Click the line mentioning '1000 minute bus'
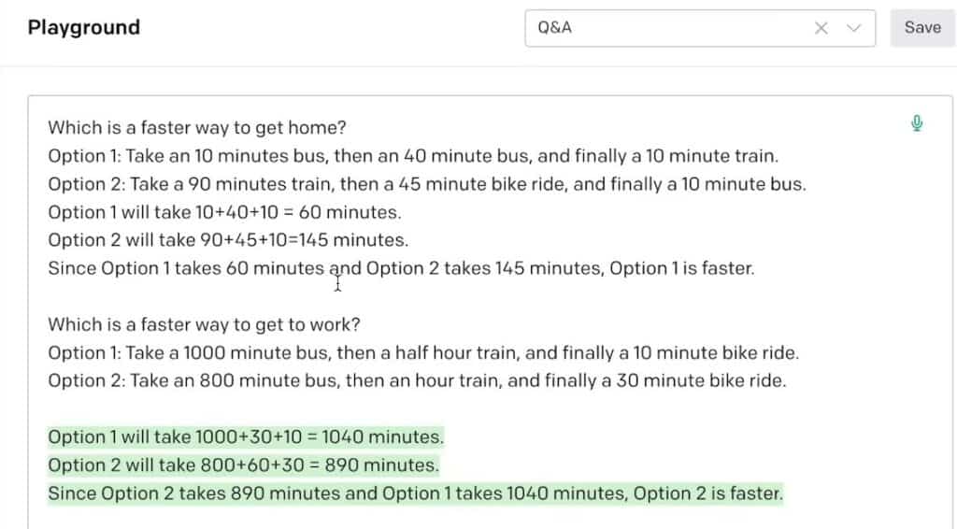 point(423,352)
